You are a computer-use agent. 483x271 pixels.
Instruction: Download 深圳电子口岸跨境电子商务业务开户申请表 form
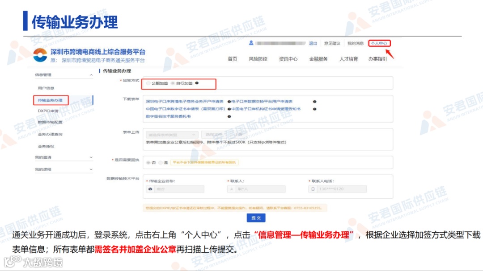185,101
